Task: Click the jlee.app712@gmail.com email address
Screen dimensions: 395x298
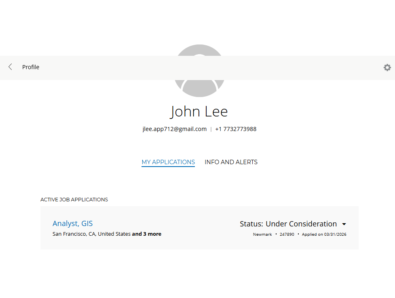Action: click(x=174, y=129)
